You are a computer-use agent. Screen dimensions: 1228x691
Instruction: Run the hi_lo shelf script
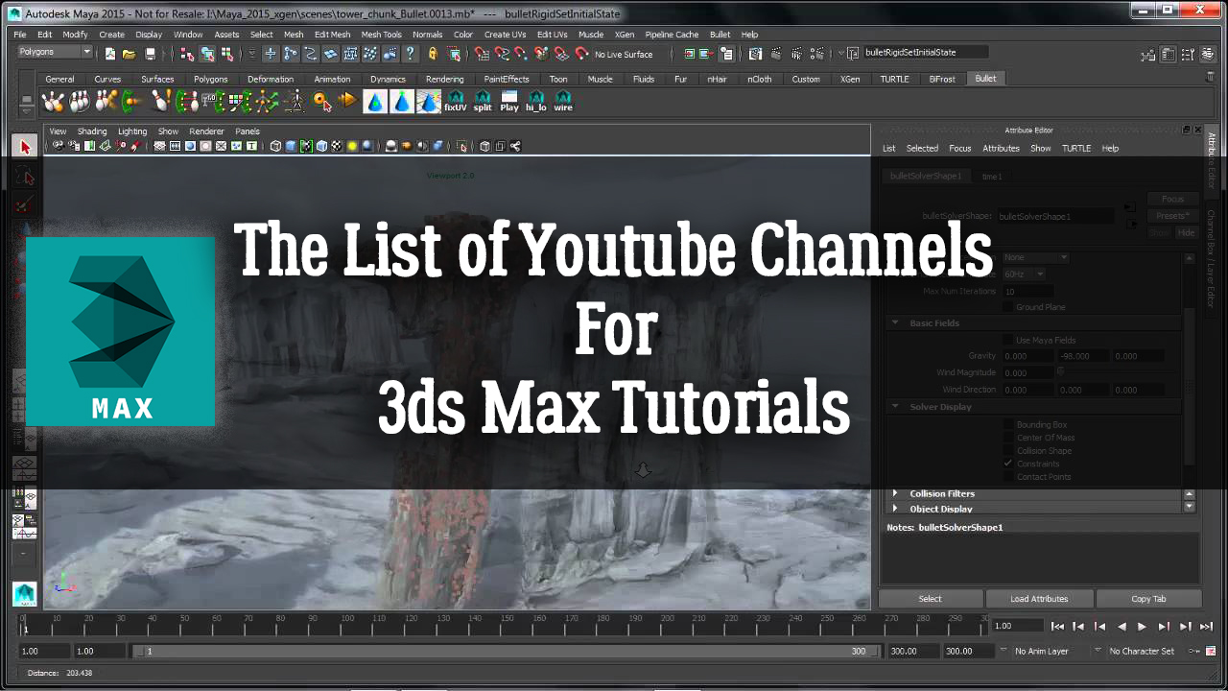coord(536,101)
